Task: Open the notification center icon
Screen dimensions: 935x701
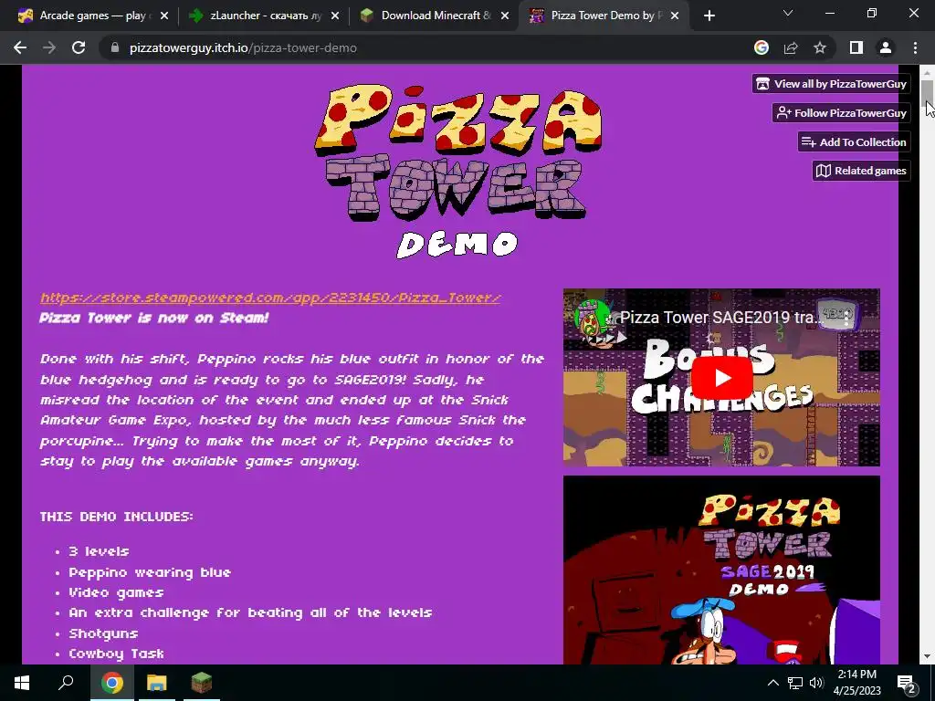Action: point(907,683)
